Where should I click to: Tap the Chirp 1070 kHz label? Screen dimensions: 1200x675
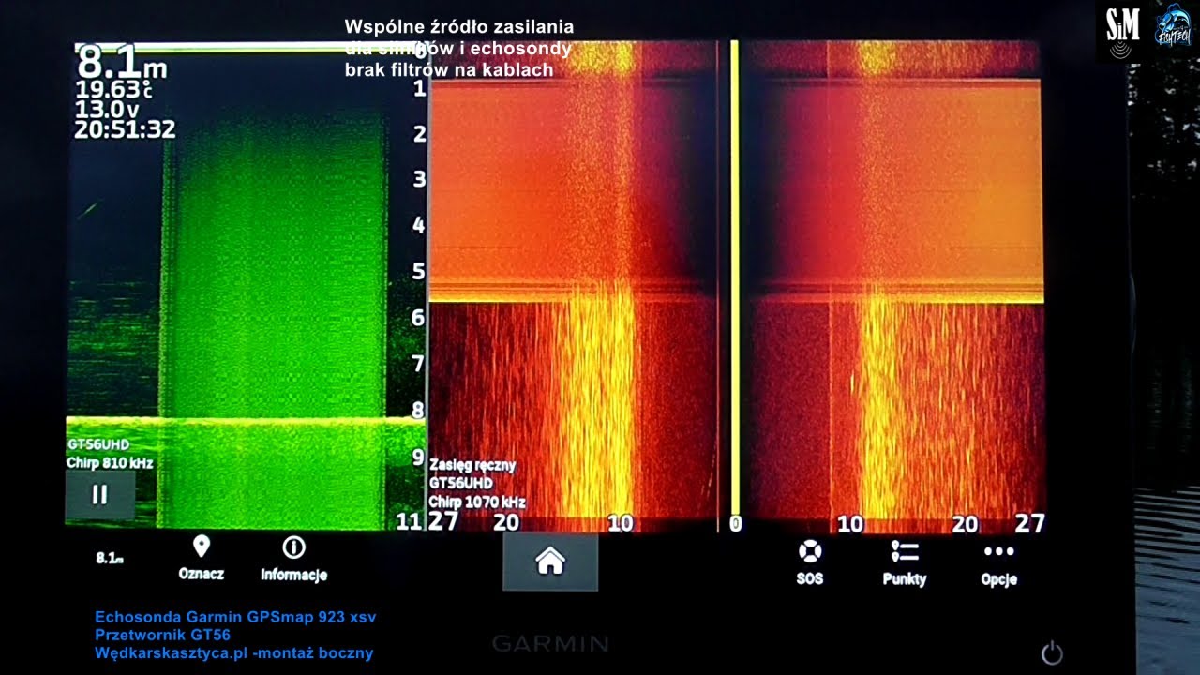[477, 502]
